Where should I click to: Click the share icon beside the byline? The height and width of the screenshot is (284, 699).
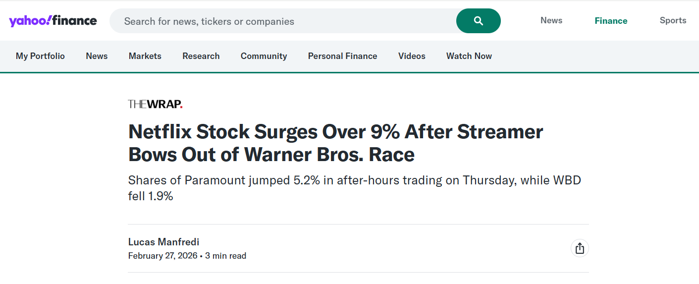click(x=580, y=248)
